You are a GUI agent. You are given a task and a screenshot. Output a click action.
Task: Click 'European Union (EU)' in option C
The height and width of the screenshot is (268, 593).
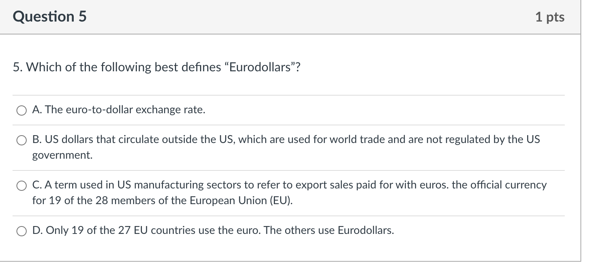point(241,201)
